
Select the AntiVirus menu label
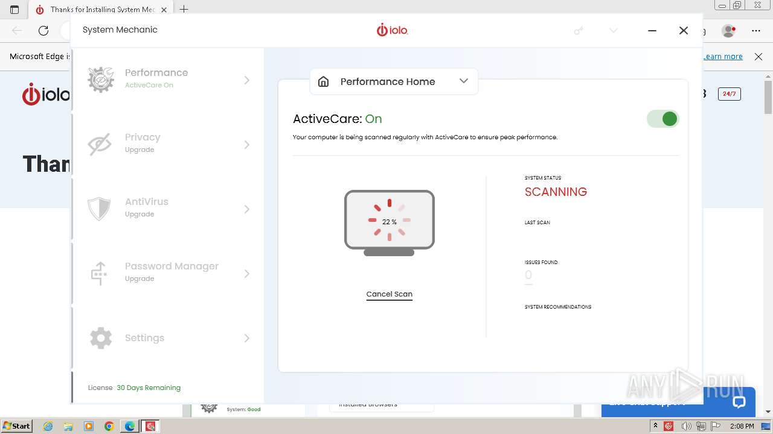147,201
